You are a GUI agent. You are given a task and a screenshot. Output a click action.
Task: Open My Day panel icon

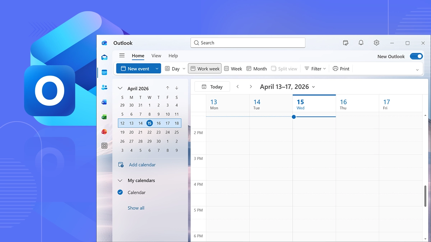pos(345,43)
